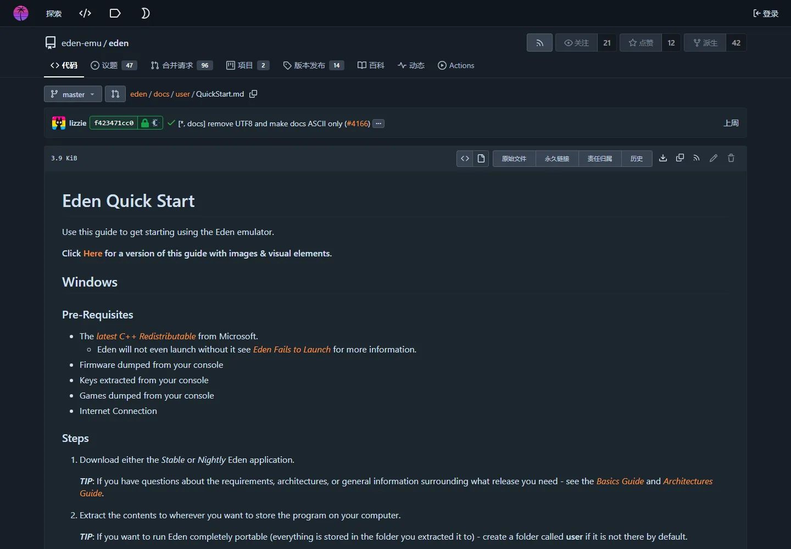Go to user folder in breadcrumb
The height and width of the screenshot is (549, 791).
pyautogui.click(x=183, y=94)
